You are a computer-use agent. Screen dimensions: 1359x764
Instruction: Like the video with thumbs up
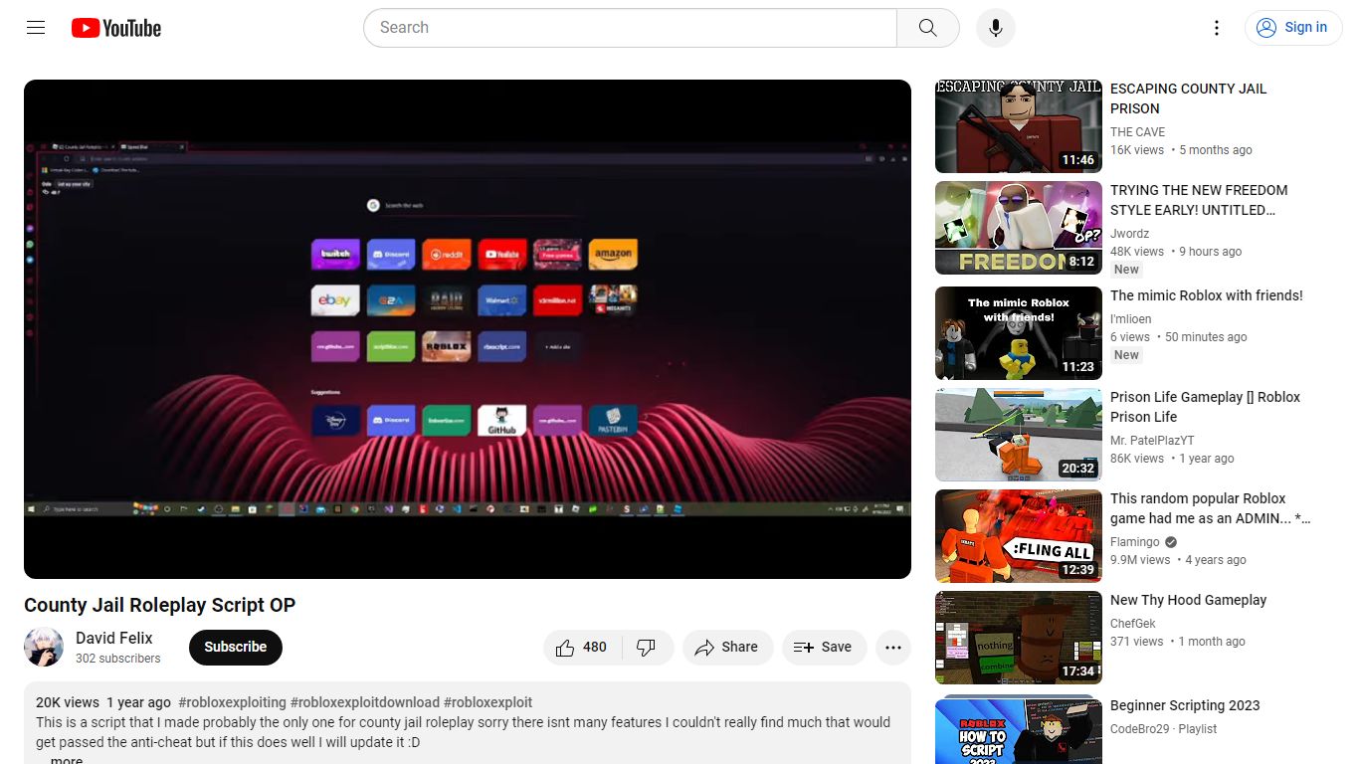pos(582,648)
